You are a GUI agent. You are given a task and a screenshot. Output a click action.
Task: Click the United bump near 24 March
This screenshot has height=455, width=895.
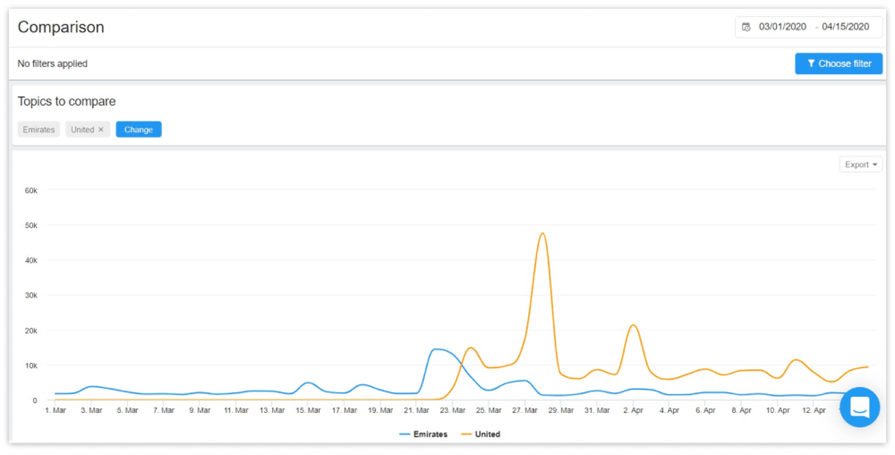470,347
